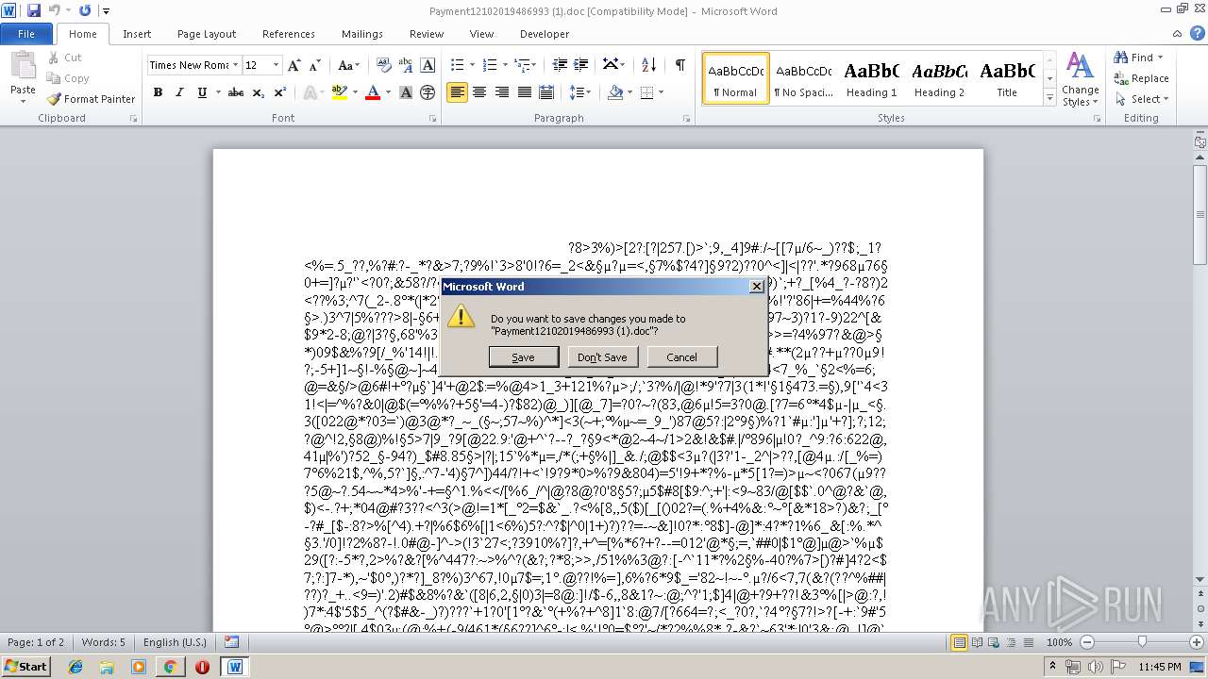Viewport: 1208px width, 679px height.
Task: Apply the red font color
Action: point(373,92)
